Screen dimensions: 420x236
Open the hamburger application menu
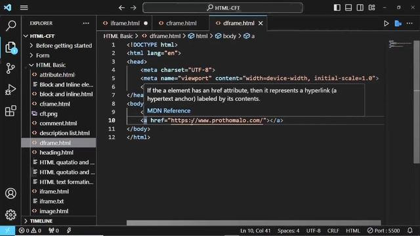pos(24,8)
